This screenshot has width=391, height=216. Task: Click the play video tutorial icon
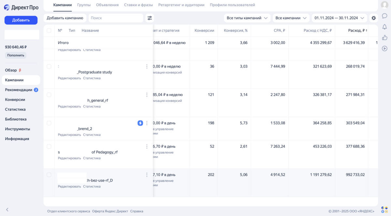pos(384,49)
